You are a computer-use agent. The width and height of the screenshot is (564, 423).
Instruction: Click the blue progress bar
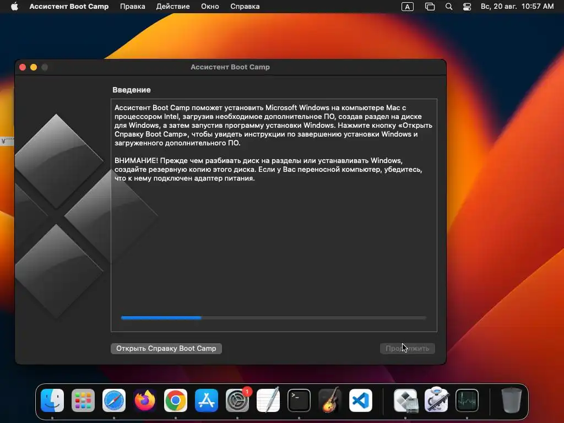274,318
